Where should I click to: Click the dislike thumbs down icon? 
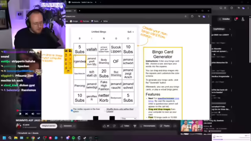(114, 126)
